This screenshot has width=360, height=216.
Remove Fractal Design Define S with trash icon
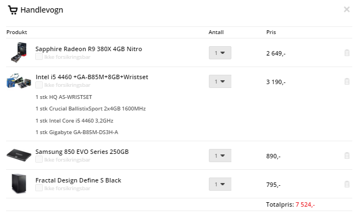coord(347,184)
